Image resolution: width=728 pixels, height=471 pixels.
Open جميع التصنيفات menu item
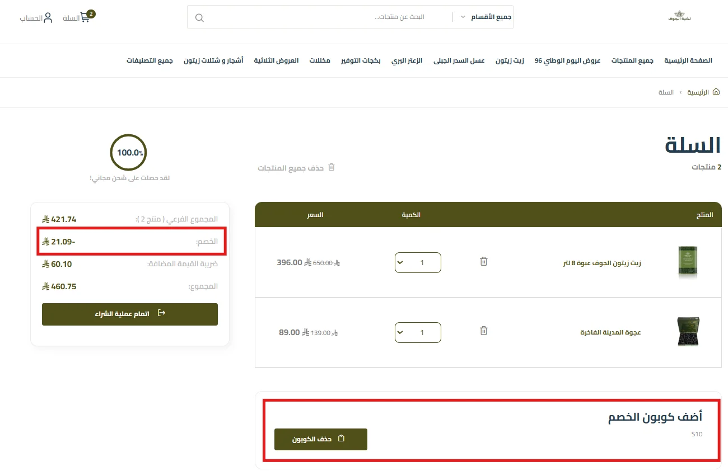click(x=150, y=60)
